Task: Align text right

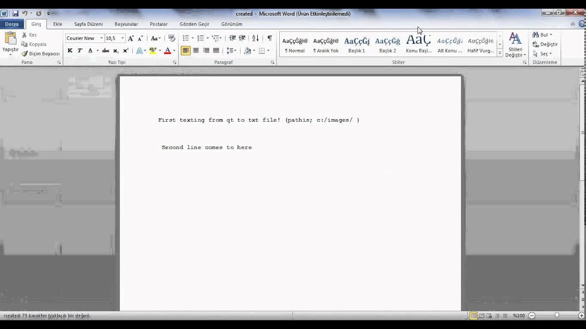Action: pos(206,51)
